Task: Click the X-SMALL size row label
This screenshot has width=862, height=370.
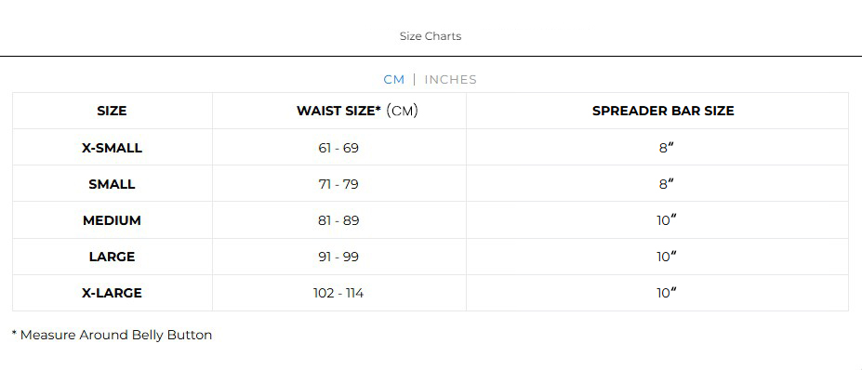Action: click(113, 148)
